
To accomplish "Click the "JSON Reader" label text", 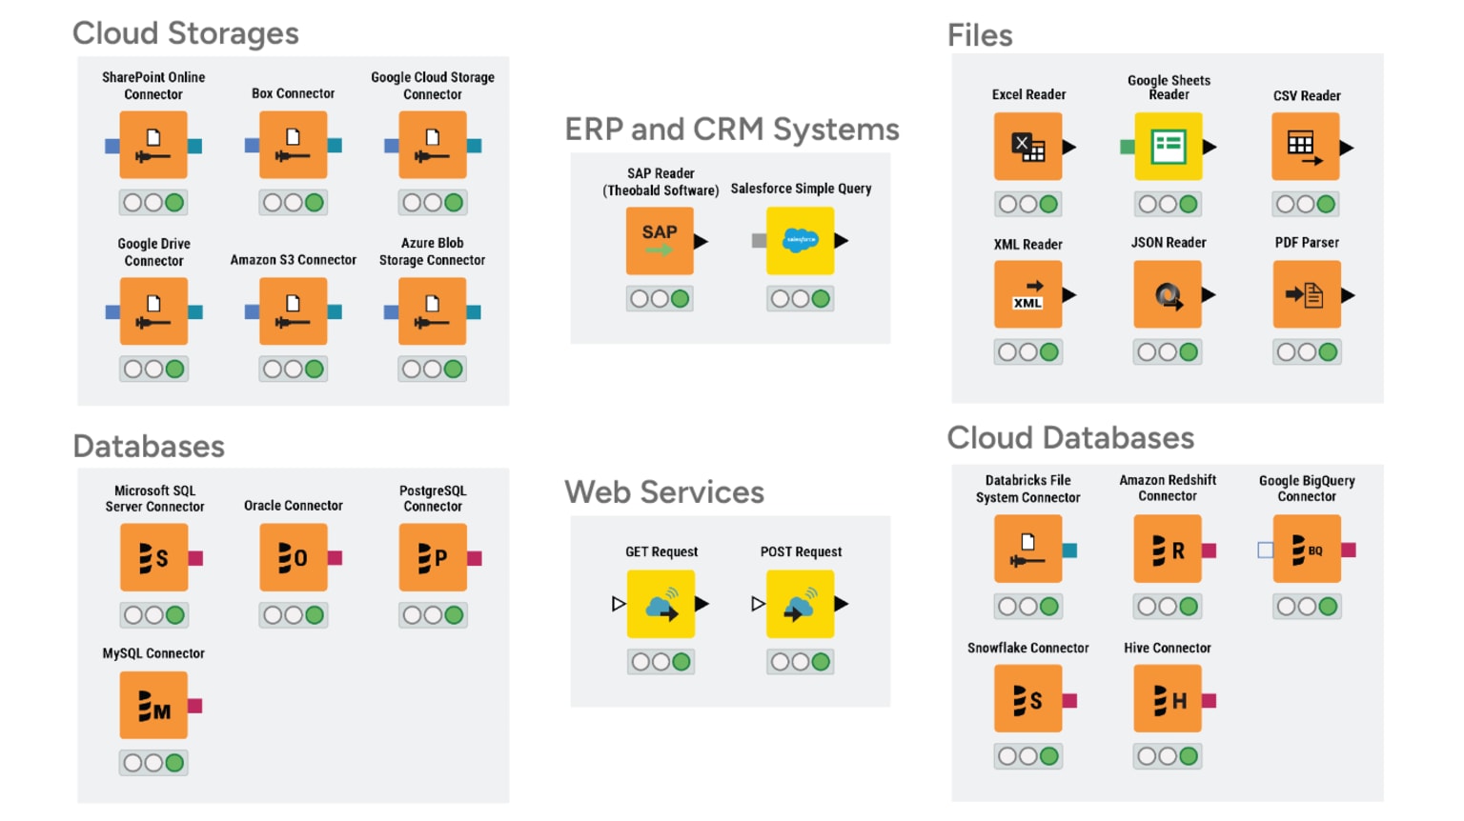I will (x=1169, y=243).
